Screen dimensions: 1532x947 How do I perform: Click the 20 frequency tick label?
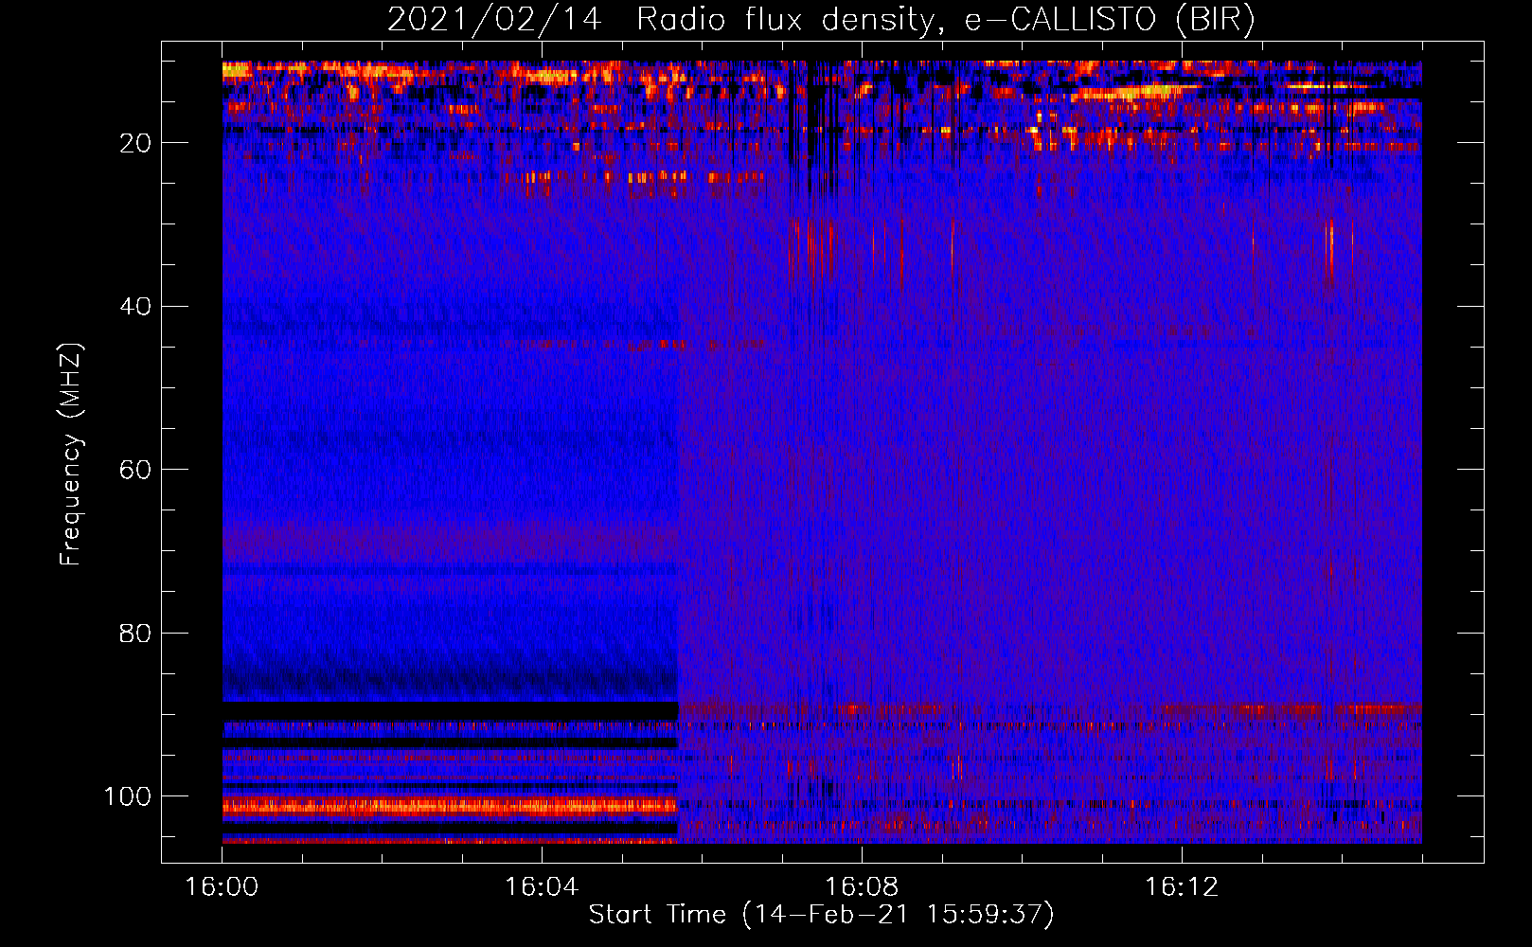(135, 143)
